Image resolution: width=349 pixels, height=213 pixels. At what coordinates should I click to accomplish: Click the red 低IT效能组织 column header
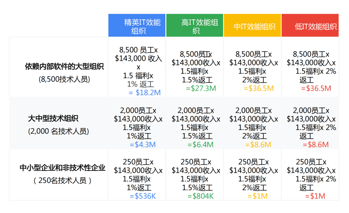click(310, 25)
